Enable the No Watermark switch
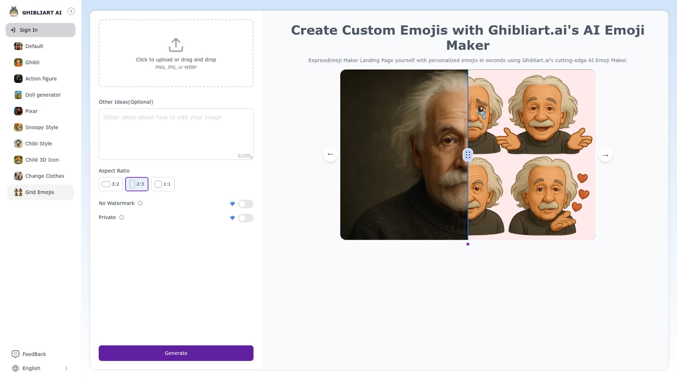 [x=245, y=204]
